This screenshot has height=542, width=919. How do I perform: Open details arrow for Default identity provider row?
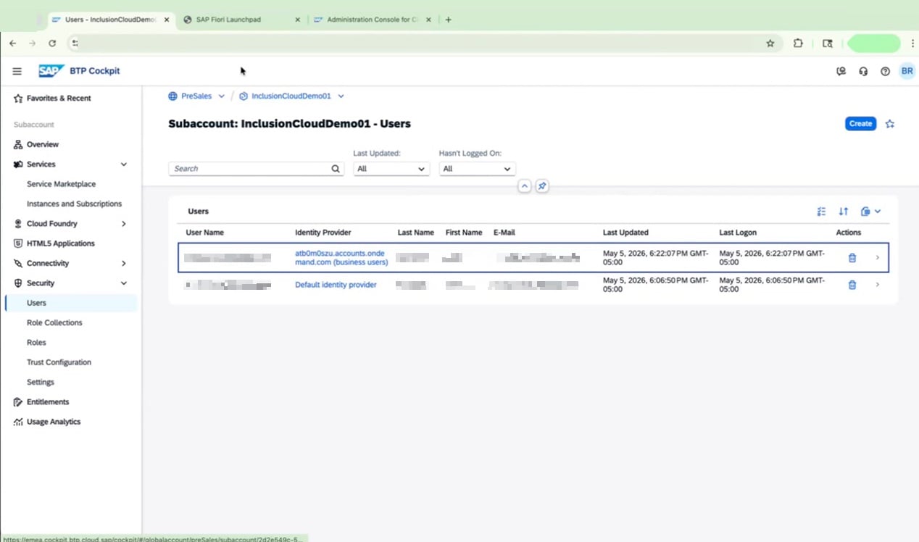(878, 285)
